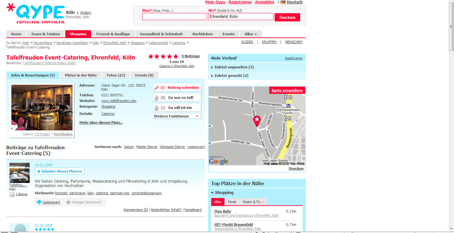454x233 pixels.
Task: Open the Nachtleben tab
Action: (202, 34)
